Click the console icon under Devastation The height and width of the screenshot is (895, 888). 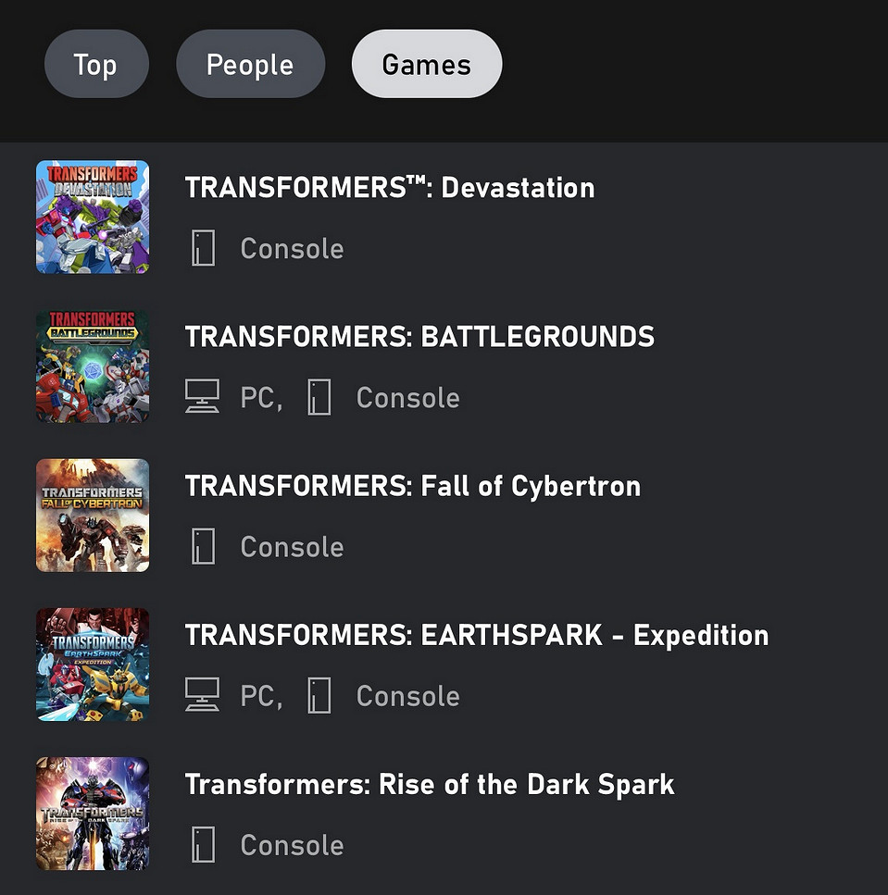(204, 249)
